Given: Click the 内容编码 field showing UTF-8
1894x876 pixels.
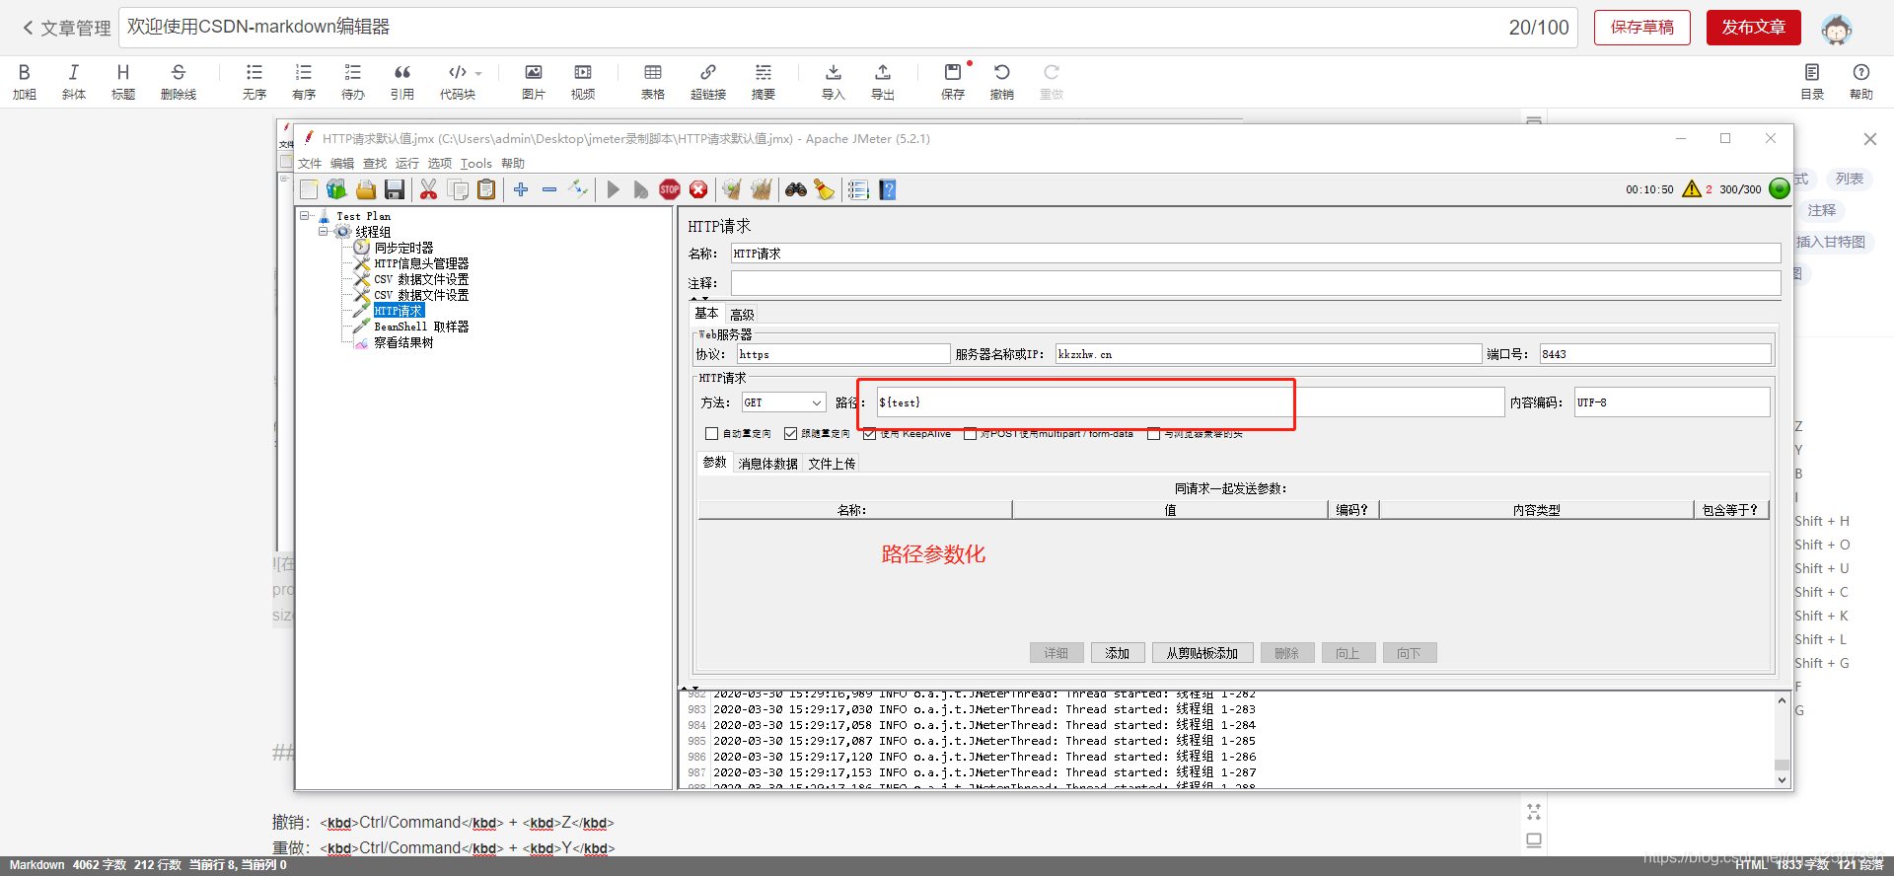Looking at the screenshot, I should point(1672,402).
